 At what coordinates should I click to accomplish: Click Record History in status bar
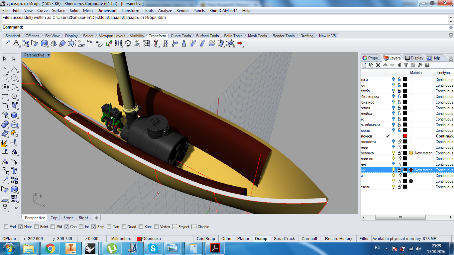click(338, 238)
